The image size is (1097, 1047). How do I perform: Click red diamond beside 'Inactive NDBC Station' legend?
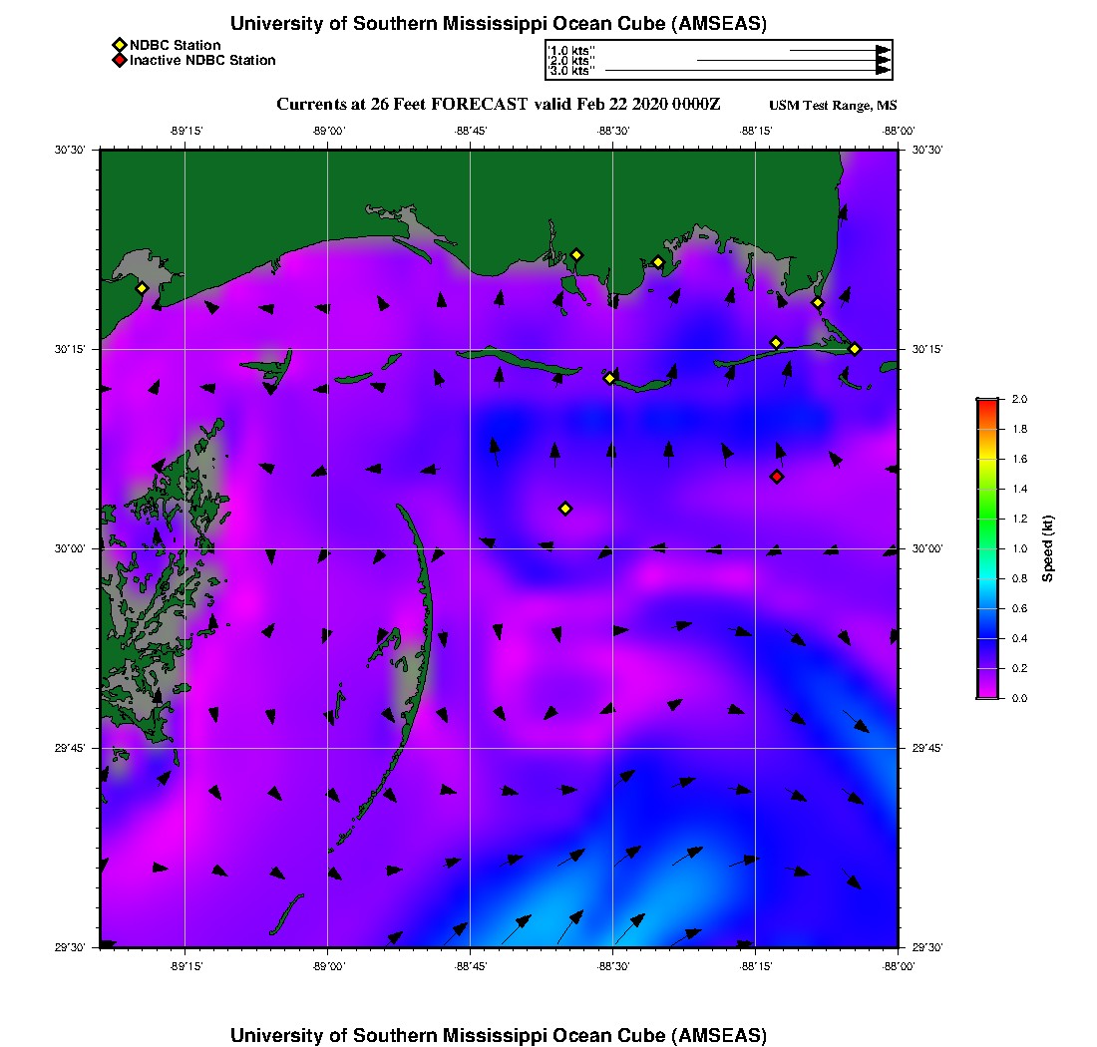point(119,61)
